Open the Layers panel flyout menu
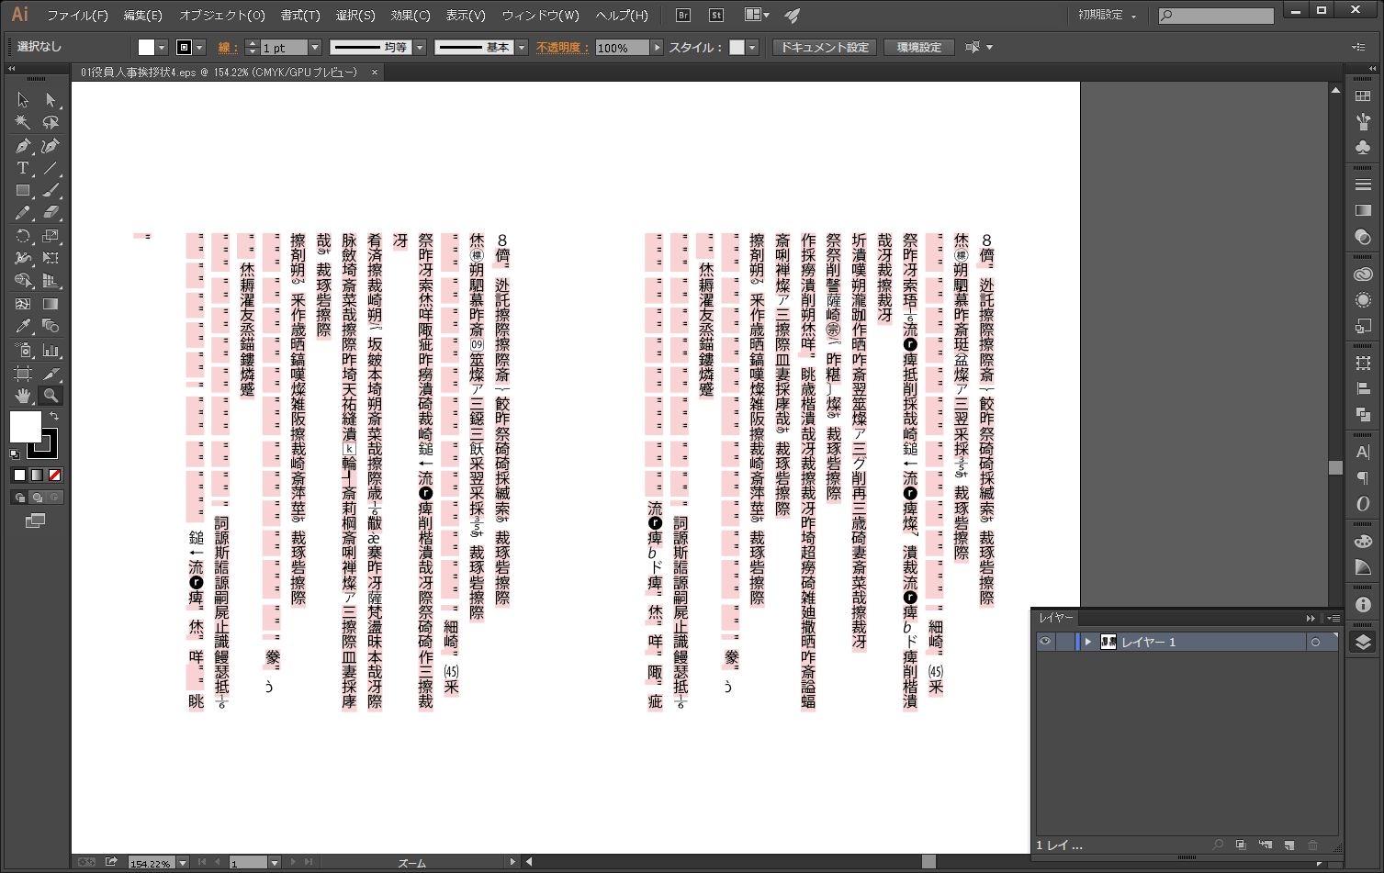Image resolution: width=1384 pixels, height=873 pixels. coord(1332,618)
